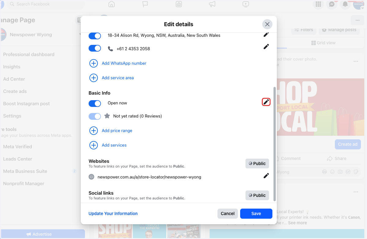The height and width of the screenshot is (239, 367).
Task: Expand the Newspower Wyong page switcher
Action: coord(80,34)
